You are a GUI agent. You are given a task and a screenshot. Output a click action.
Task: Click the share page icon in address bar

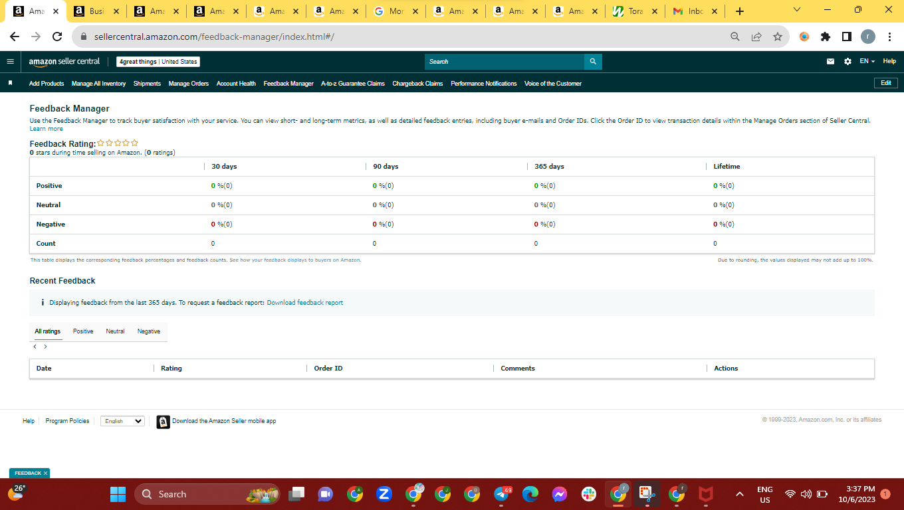click(x=756, y=37)
